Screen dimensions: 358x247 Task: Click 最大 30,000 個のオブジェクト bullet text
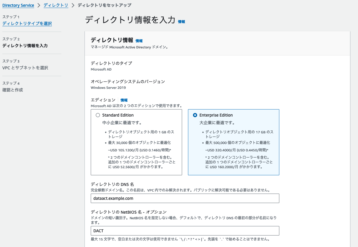click(x=139, y=143)
